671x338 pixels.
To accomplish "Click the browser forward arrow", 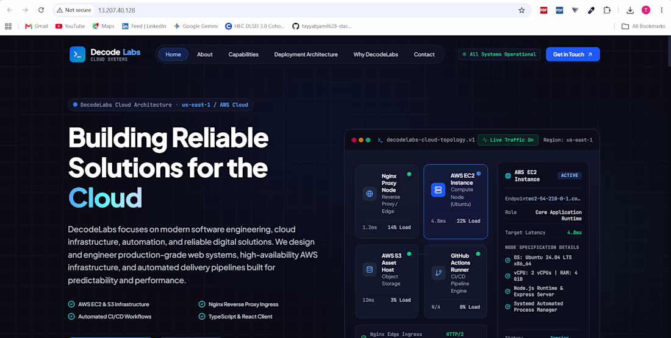I will pyautogui.click(x=25, y=10).
